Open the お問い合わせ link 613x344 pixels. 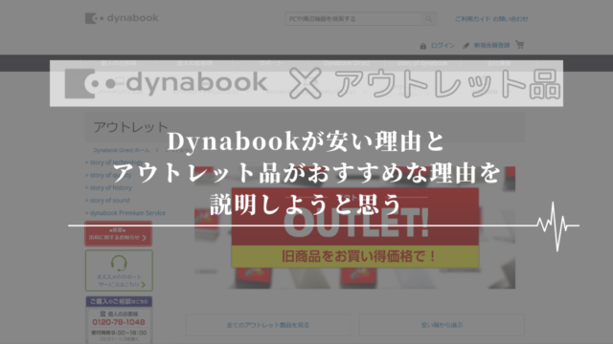511,19
